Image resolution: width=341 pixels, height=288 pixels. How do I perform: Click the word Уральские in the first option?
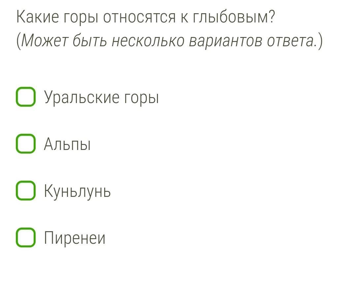point(82,97)
